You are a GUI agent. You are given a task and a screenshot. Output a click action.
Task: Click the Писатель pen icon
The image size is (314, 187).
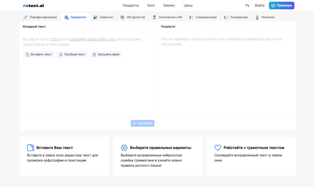[x=257, y=17]
